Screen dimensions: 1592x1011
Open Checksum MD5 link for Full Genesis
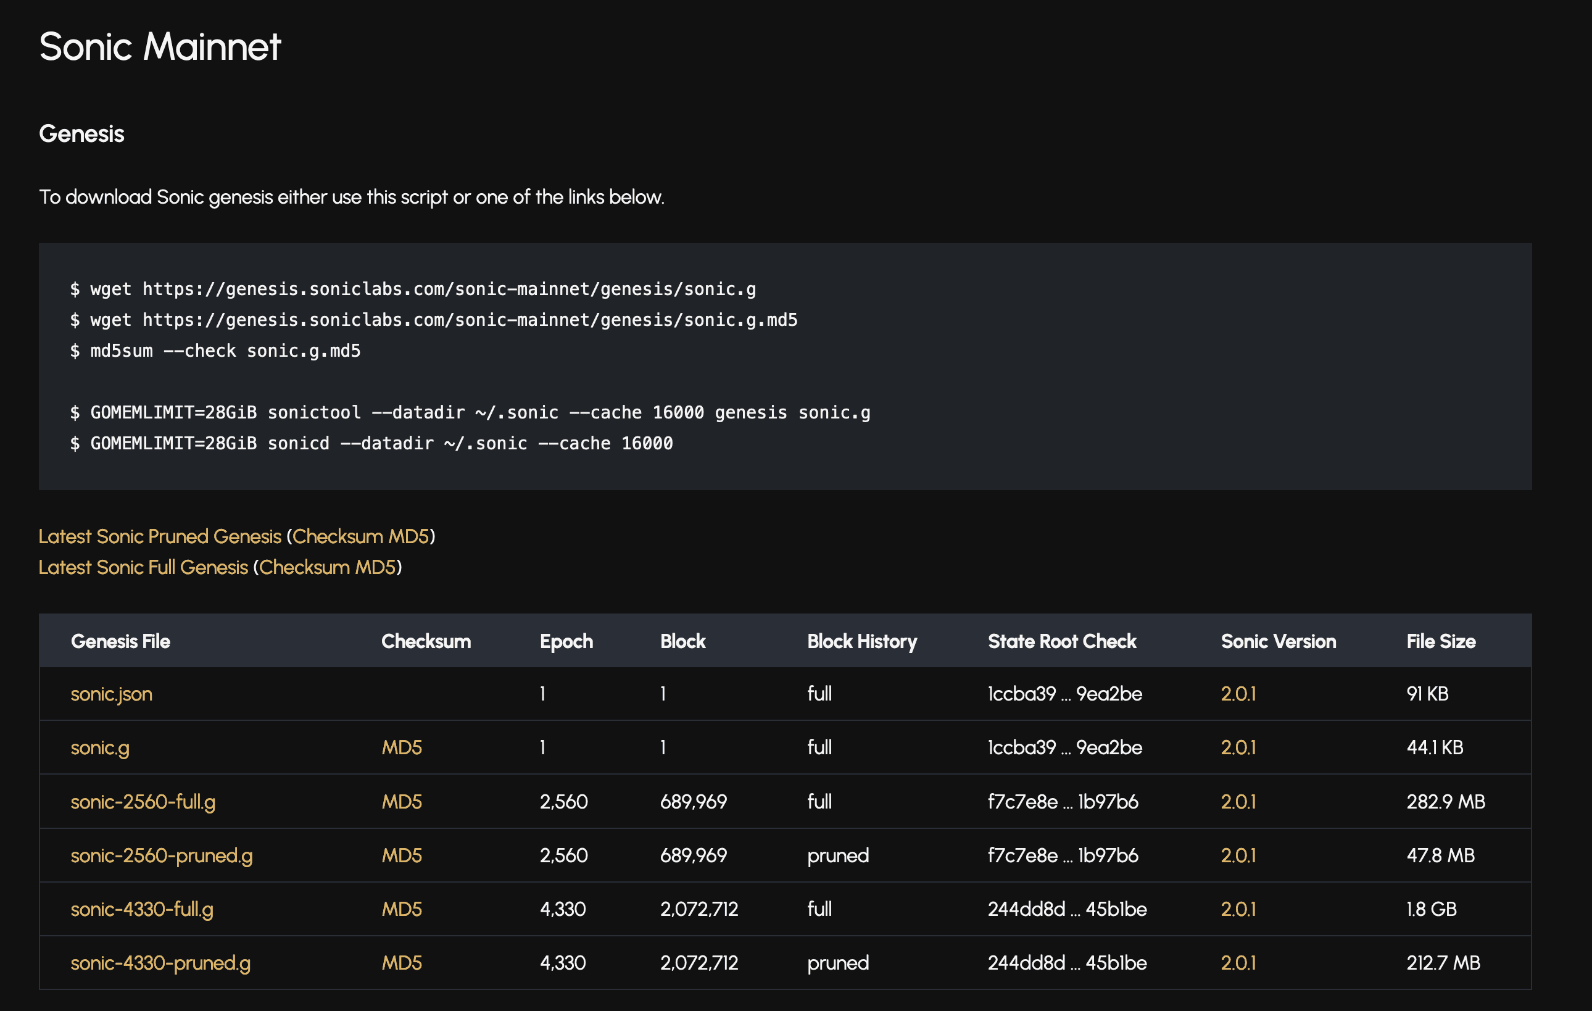tap(327, 567)
